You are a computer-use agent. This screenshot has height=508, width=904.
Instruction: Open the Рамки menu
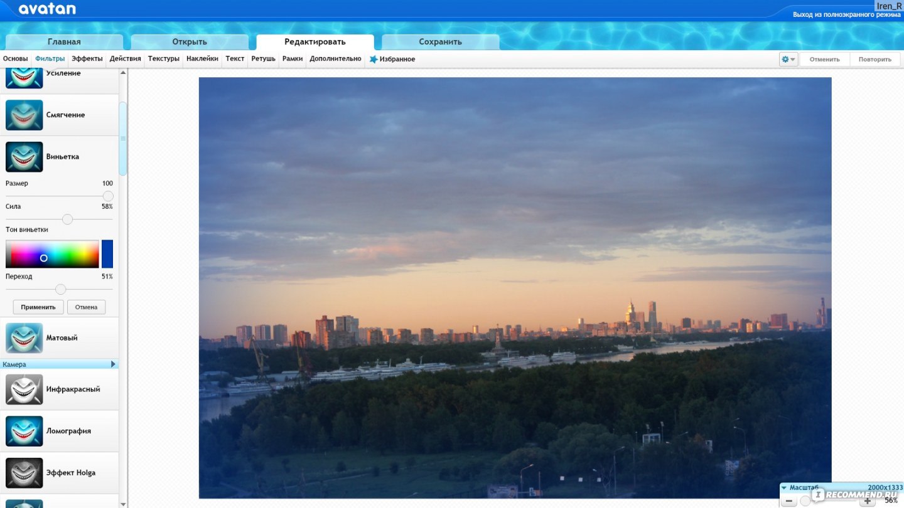click(x=293, y=59)
